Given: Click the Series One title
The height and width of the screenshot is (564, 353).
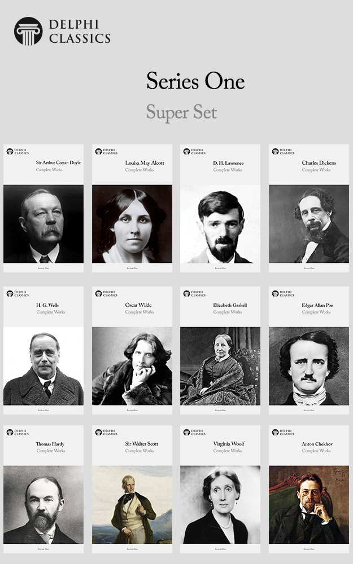Looking at the screenshot, I should point(195,81).
